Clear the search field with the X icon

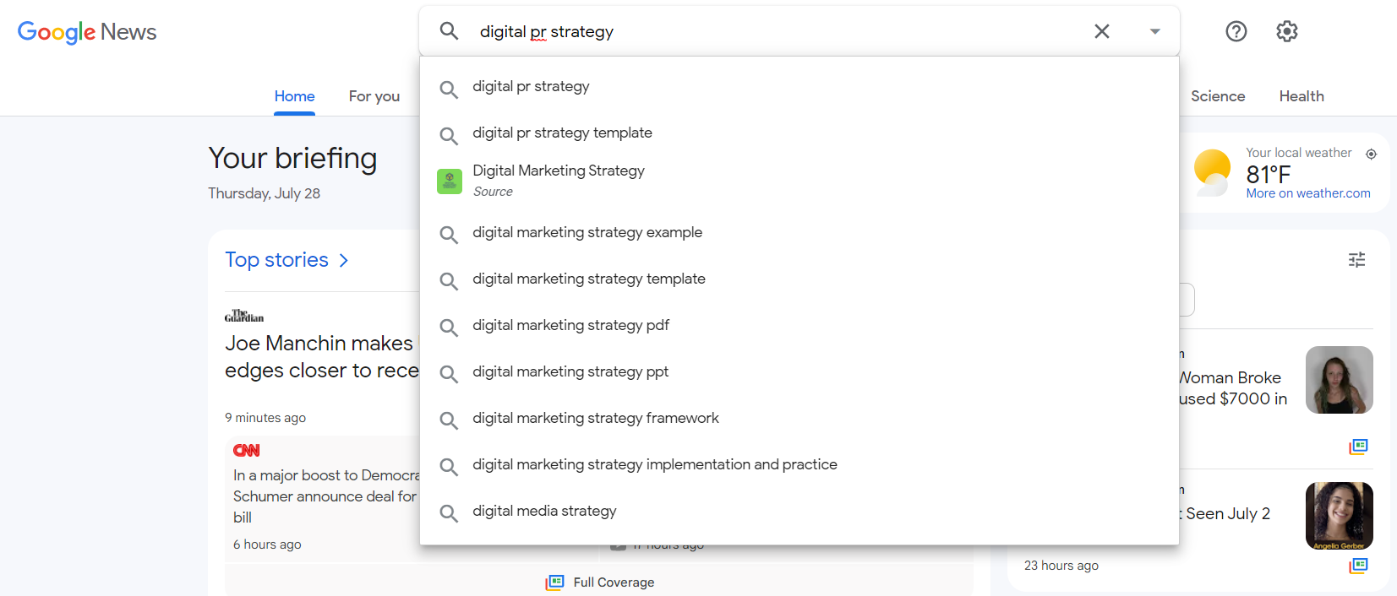pos(1101,30)
